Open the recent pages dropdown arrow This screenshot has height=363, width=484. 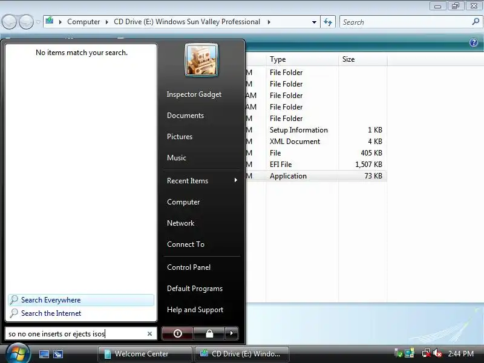pyautogui.click(x=38, y=22)
